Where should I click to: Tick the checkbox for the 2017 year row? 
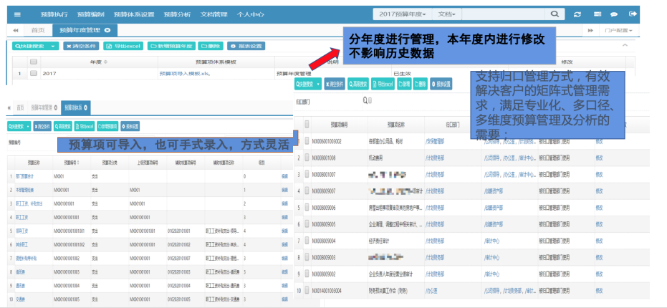coord(33,73)
